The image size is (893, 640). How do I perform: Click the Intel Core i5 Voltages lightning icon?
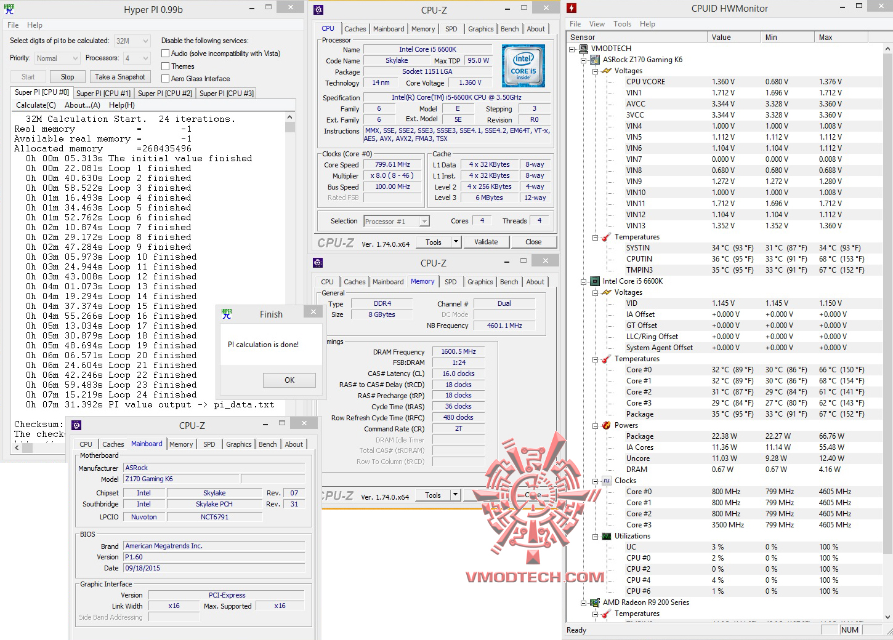[x=607, y=292]
